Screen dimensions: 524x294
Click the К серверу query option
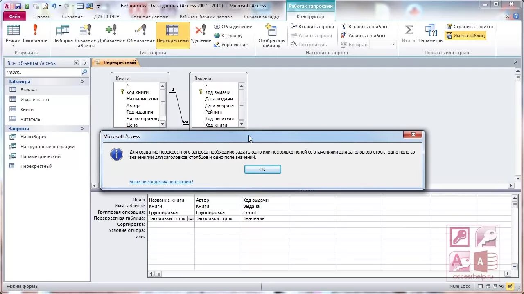click(x=228, y=36)
